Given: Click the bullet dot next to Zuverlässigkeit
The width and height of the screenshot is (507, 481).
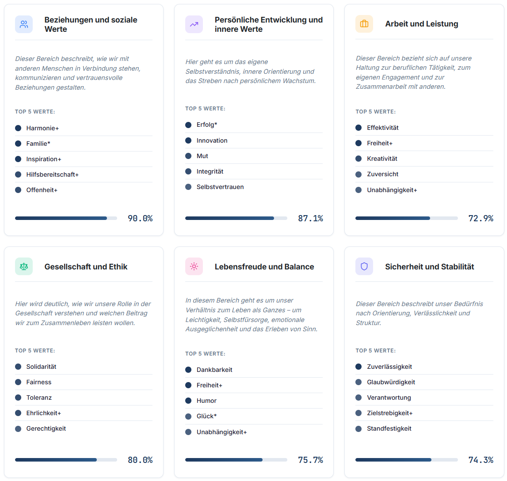Looking at the screenshot, I should click(358, 367).
